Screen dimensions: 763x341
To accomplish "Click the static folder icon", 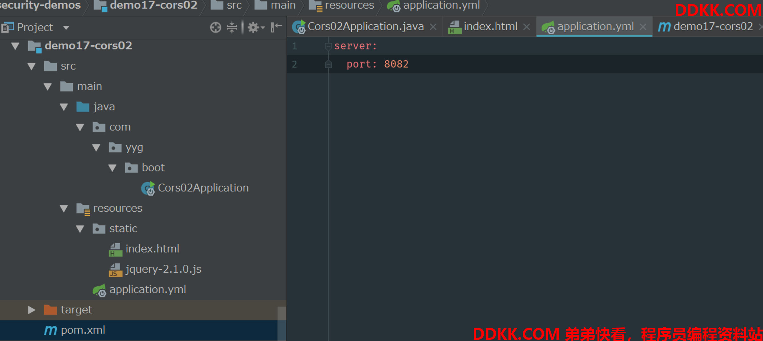I will [99, 229].
